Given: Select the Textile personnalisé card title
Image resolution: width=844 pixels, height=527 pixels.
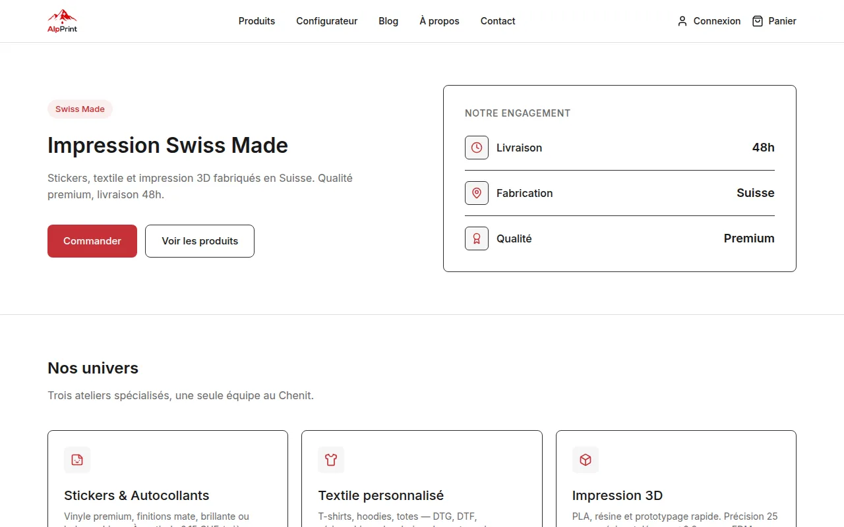Looking at the screenshot, I should click(380, 495).
